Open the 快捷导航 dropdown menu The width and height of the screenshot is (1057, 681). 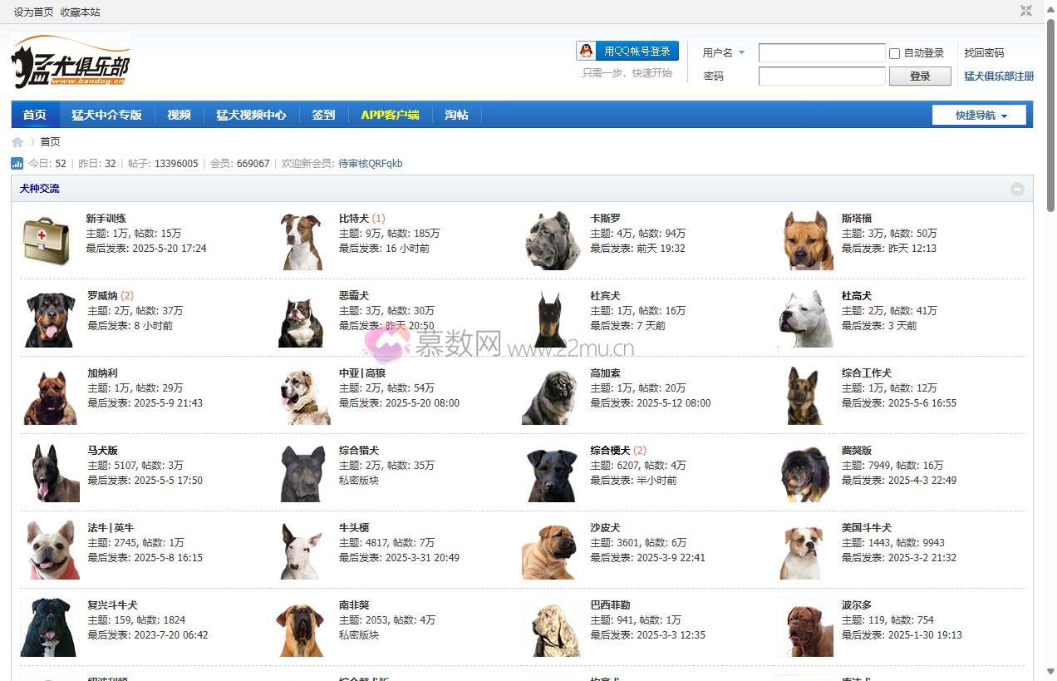980,115
